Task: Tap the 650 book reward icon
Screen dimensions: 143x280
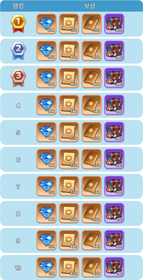Action: 92,51
